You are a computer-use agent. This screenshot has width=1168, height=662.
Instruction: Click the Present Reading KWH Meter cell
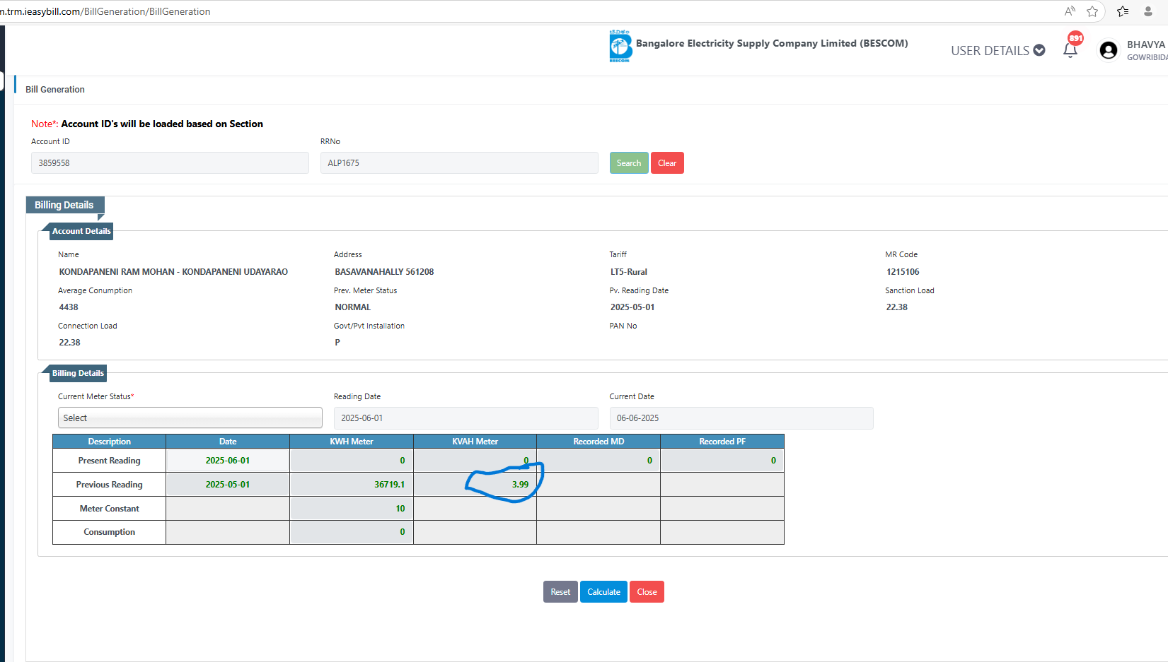tap(352, 461)
